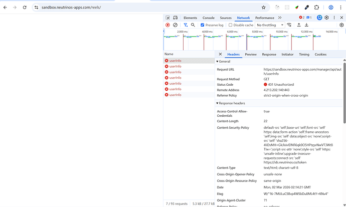
Task: Click the Content-Type text/html value
Action: click(281, 168)
